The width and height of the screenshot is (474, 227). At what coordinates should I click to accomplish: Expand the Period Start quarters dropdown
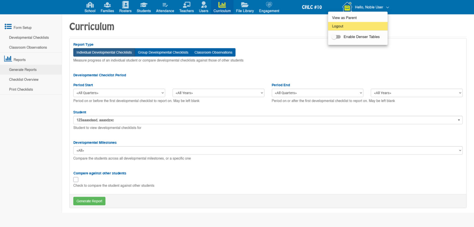119,93
